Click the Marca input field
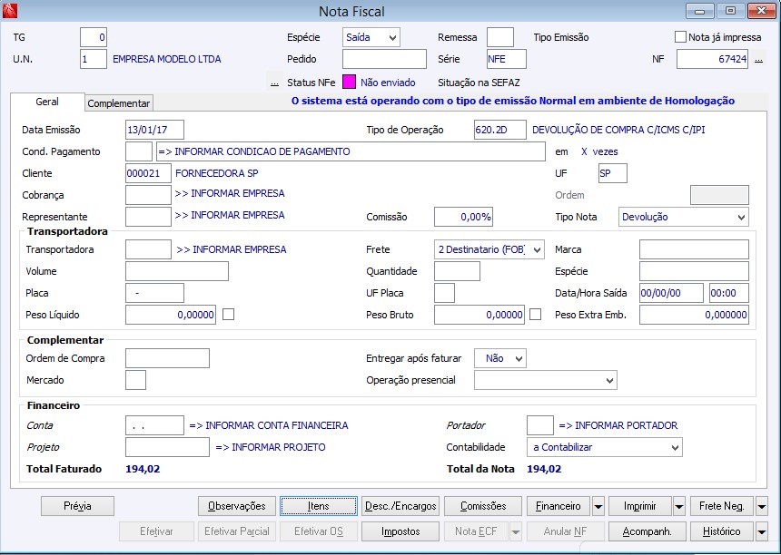Viewport: 781px width, 555px height. click(x=694, y=249)
